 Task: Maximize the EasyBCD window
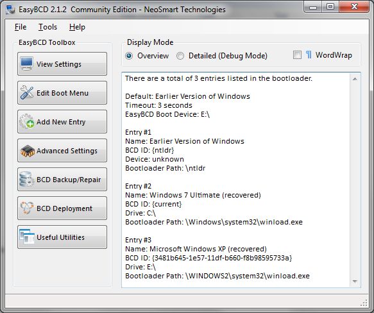pyautogui.click(x=330, y=7)
